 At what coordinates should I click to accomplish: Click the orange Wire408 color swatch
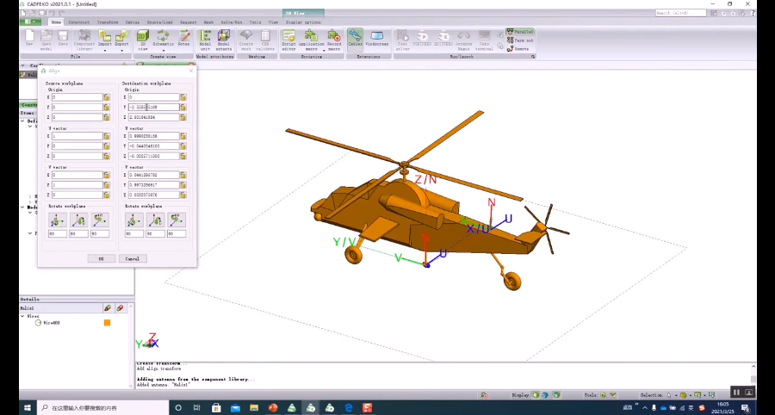[x=107, y=323]
